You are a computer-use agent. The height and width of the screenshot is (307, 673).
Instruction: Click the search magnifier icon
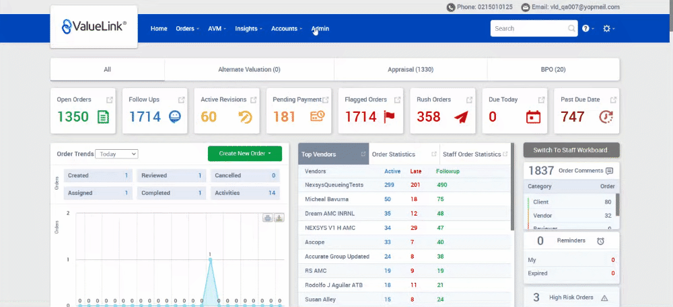click(571, 28)
